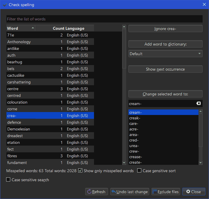Select the word Demoelesian
This screenshot has height=199, width=209.
(x=50, y=129)
